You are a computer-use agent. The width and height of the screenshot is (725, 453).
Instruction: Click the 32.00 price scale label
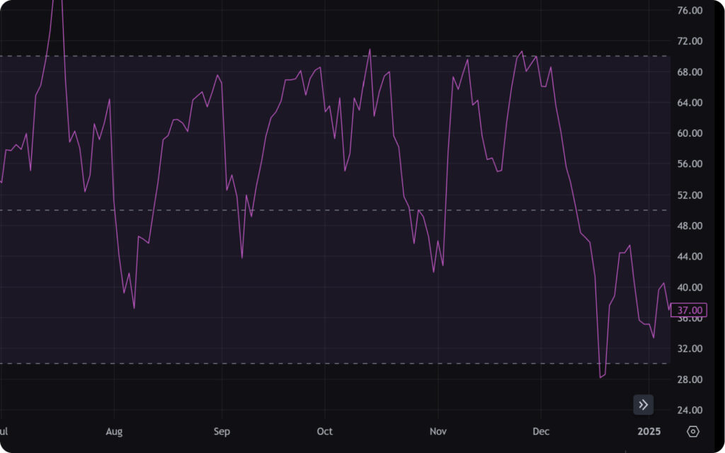coord(690,349)
